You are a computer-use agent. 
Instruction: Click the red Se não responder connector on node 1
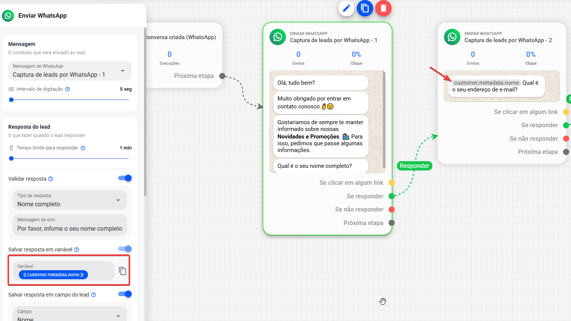[392, 210]
